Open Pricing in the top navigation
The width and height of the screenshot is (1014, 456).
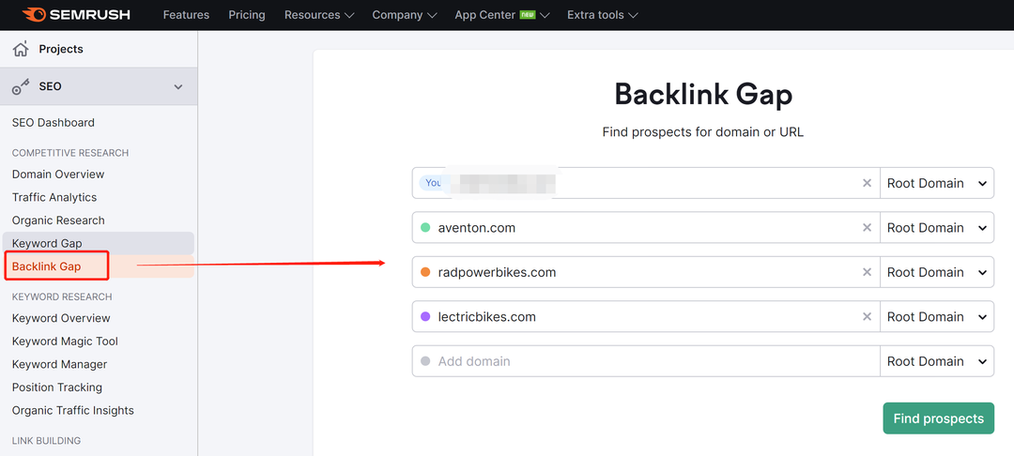tap(247, 15)
